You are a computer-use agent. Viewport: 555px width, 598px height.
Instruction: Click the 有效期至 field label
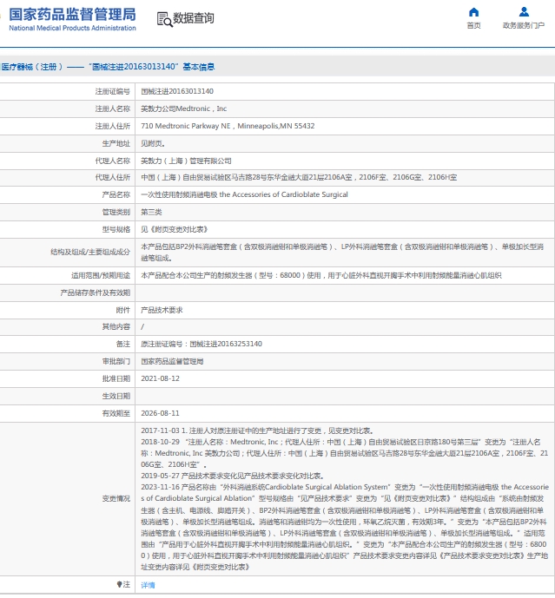pyautogui.click(x=116, y=414)
